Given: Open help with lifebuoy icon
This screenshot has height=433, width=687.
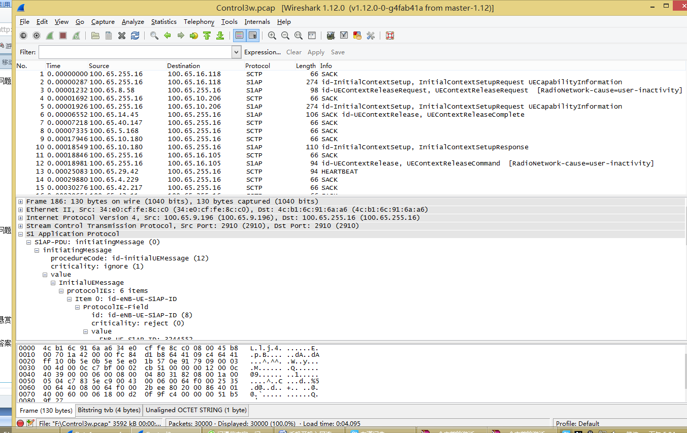Looking at the screenshot, I should click(390, 36).
